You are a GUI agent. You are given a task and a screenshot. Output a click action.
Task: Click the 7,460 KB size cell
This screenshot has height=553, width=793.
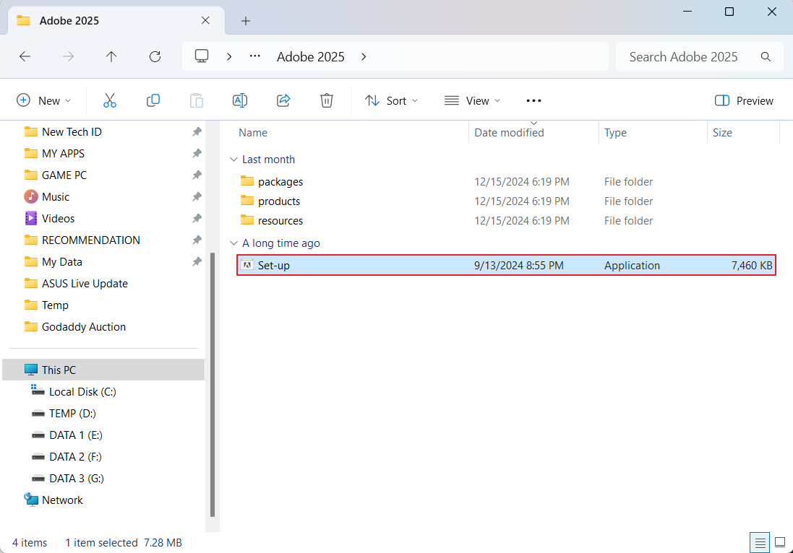coord(752,265)
